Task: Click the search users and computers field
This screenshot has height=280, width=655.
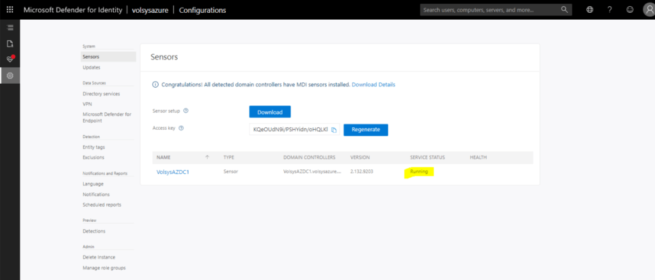Action: click(x=489, y=10)
